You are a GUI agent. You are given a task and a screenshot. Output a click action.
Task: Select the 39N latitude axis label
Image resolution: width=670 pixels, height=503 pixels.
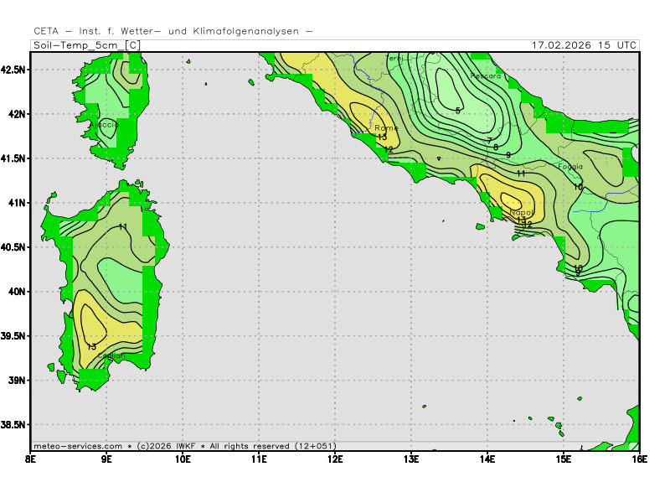(x=18, y=380)
